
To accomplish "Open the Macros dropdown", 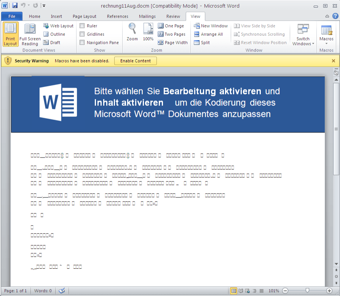I will pyautogui.click(x=326, y=34).
